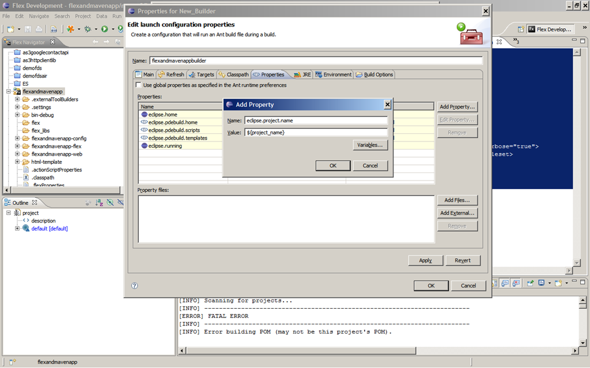This screenshot has height=368, width=590.
Task: Switch to the Classpath tab
Action: (234, 74)
